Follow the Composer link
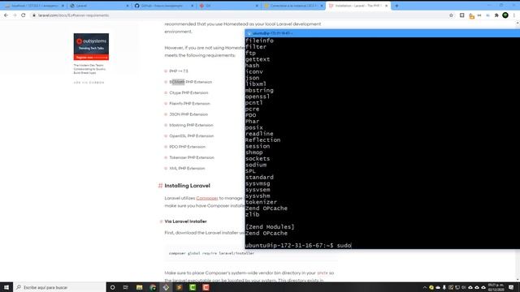The image size is (520, 292). tap(207, 198)
